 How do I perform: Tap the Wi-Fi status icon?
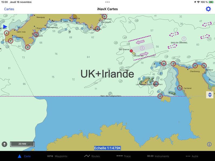coord(198,2)
